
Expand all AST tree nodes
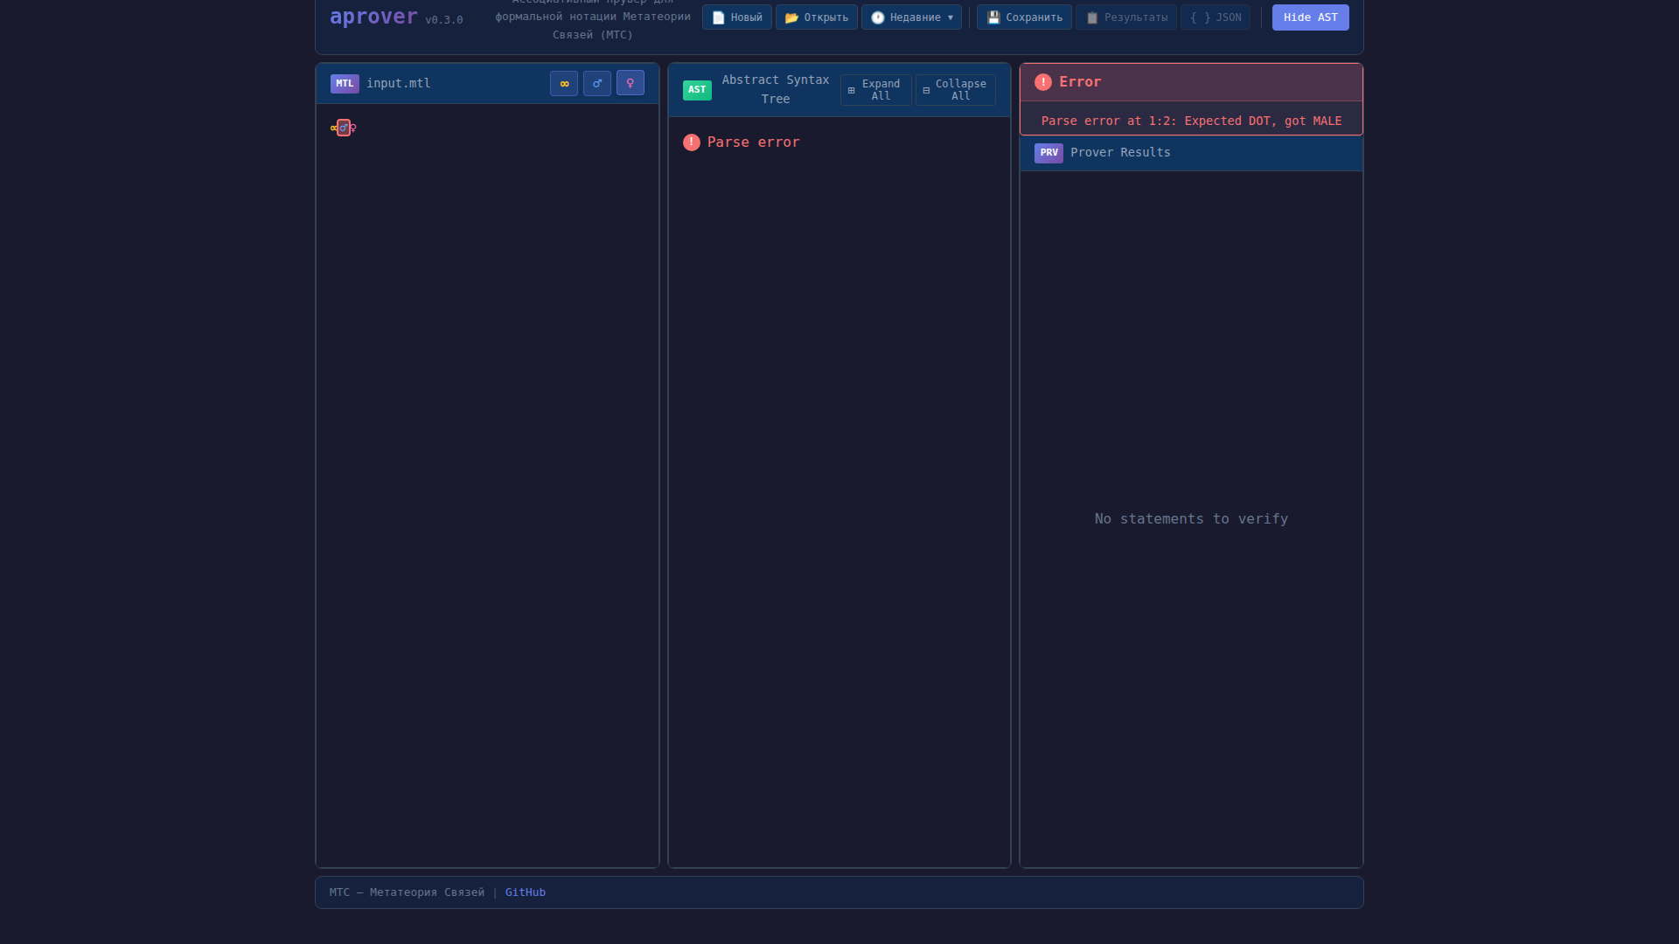[875, 90]
